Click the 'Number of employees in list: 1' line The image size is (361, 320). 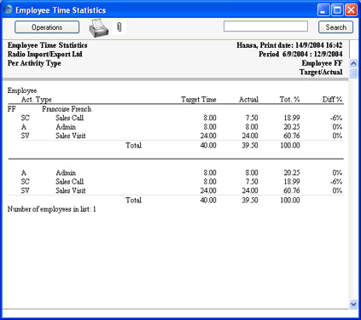[x=51, y=209]
